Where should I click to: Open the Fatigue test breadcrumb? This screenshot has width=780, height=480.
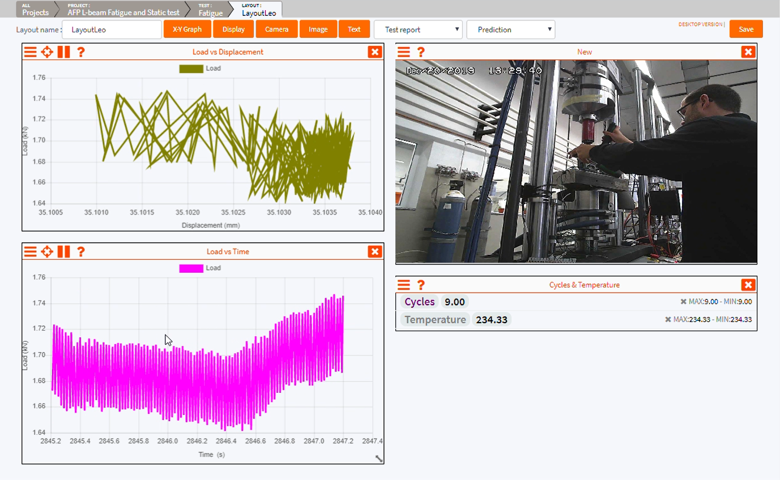(211, 10)
